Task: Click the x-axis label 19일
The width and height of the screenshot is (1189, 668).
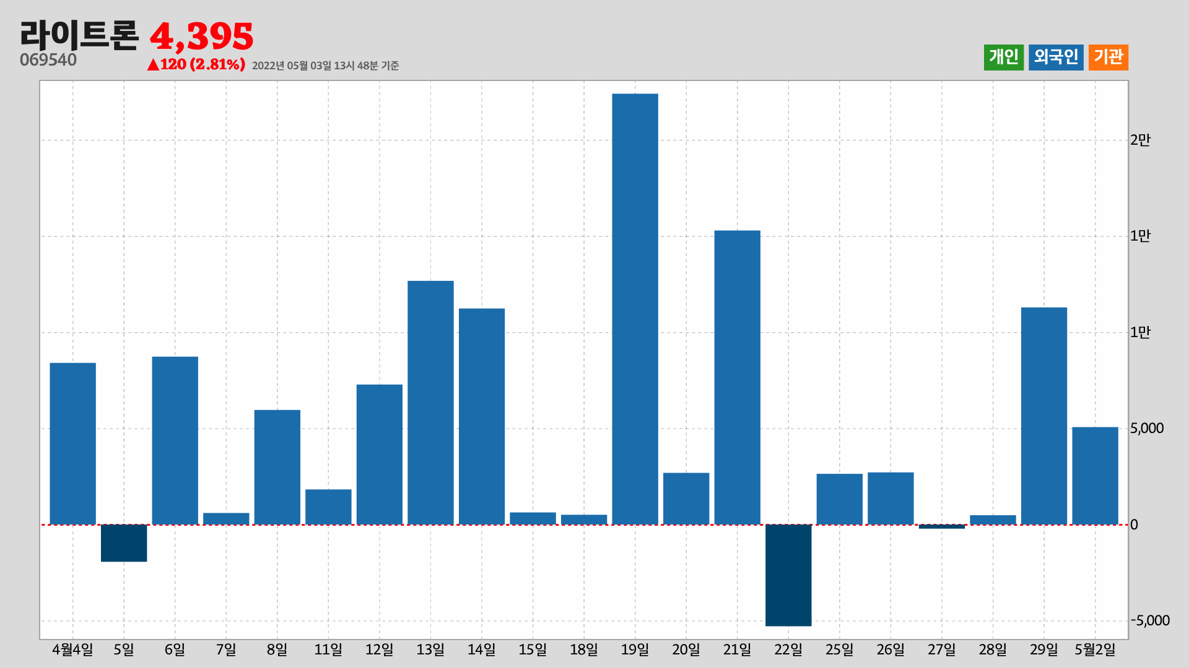Action: click(x=635, y=649)
